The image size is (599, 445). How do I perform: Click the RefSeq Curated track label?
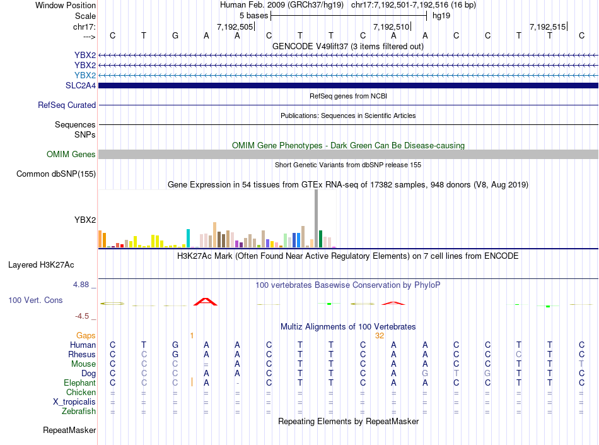click(67, 105)
